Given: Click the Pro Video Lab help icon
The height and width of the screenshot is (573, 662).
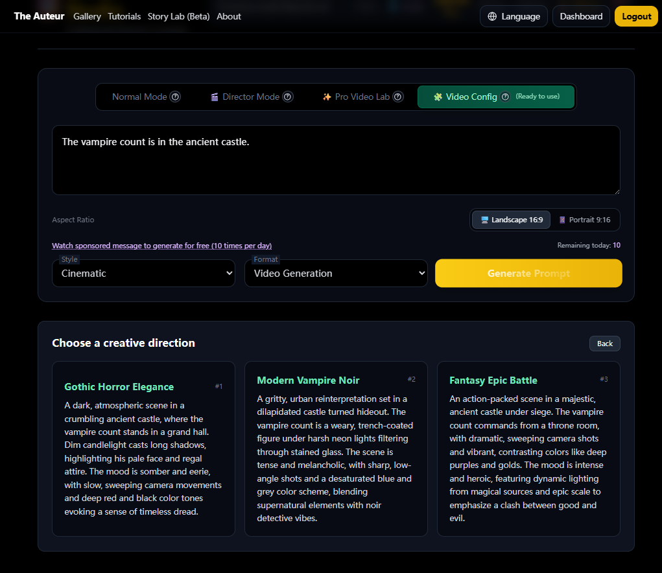Looking at the screenshot, I should (x=397, y=97).
